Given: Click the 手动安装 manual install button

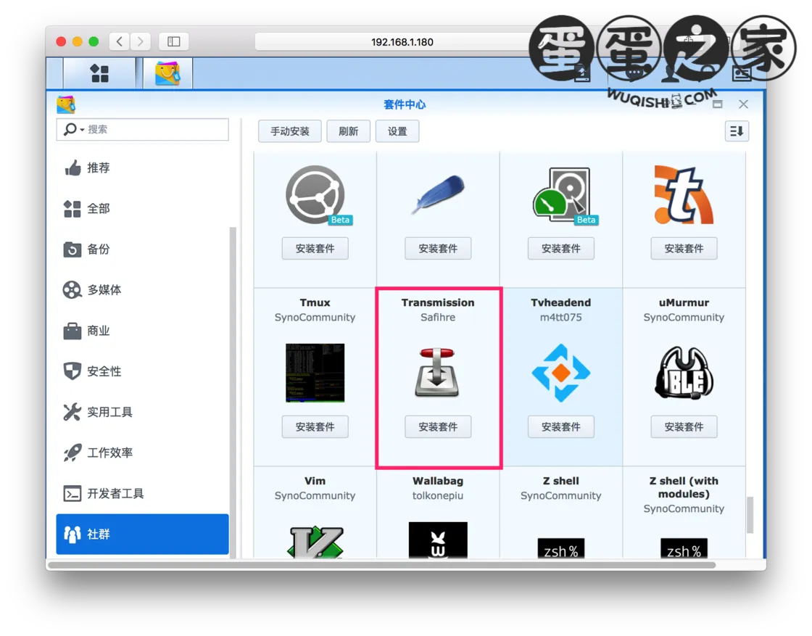Looking at the screenshot, I should pyautogui.click(x=290, y=131).
